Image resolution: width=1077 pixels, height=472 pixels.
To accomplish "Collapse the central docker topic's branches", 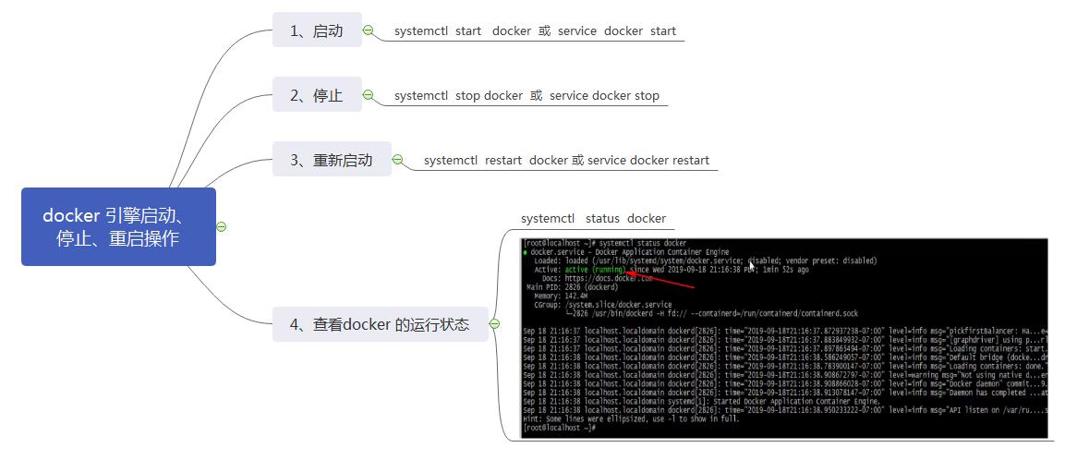I will [x=221, y=227].
